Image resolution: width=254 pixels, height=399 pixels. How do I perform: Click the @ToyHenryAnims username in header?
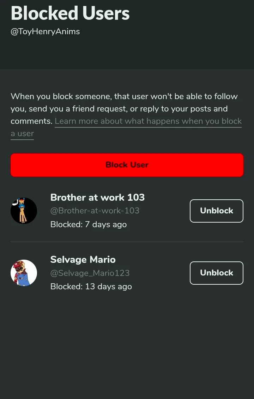45,31
